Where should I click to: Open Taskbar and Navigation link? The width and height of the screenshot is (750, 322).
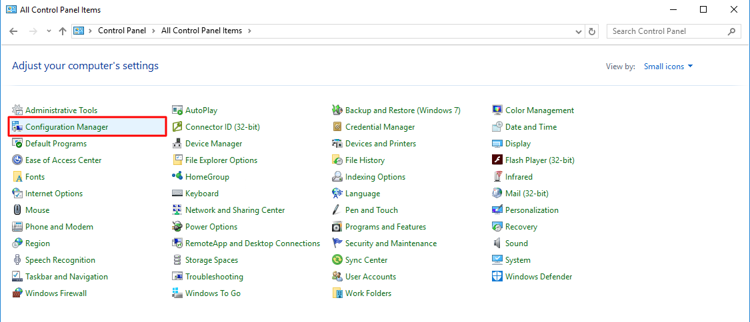click(67, 277)
